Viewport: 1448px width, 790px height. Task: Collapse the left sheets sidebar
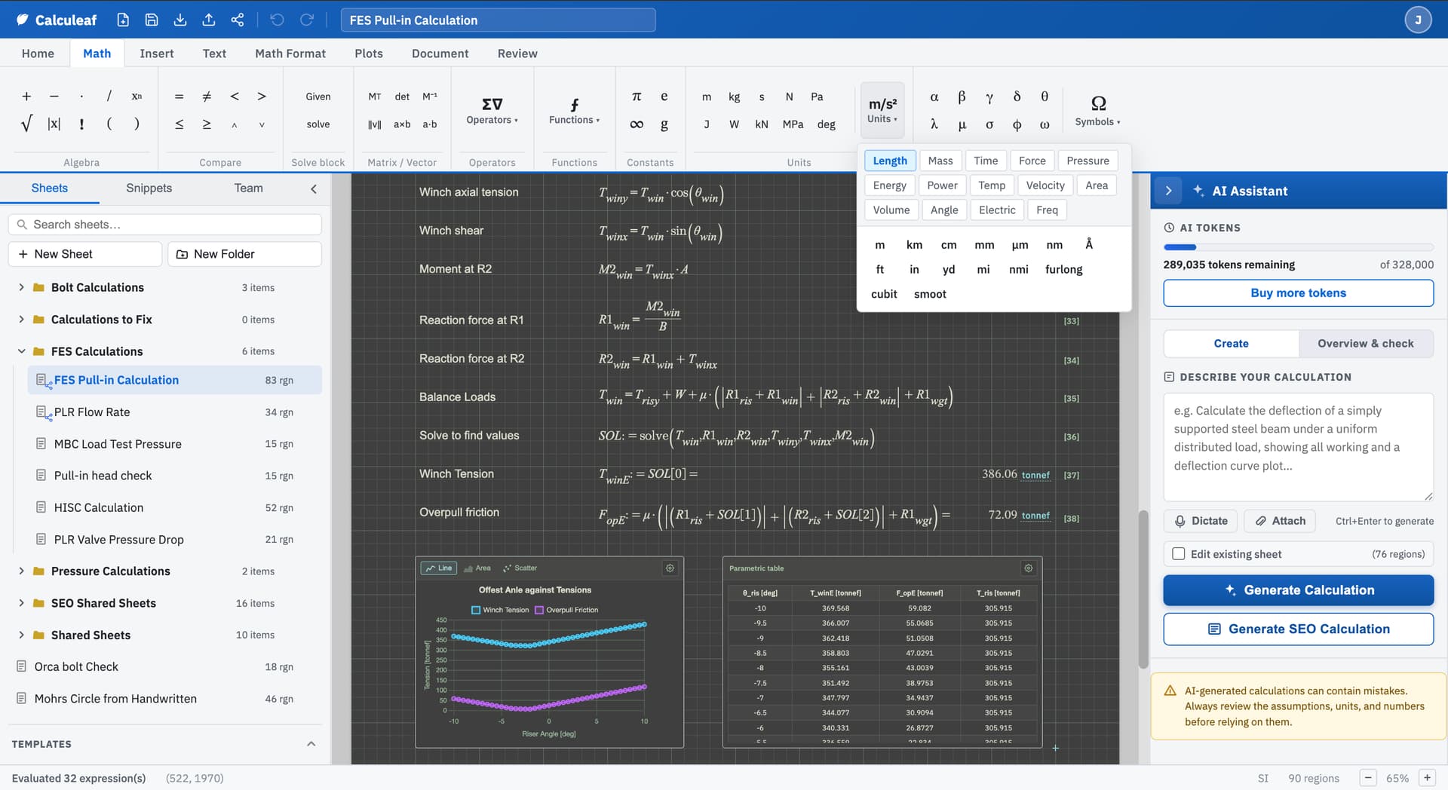click(314, 188)
